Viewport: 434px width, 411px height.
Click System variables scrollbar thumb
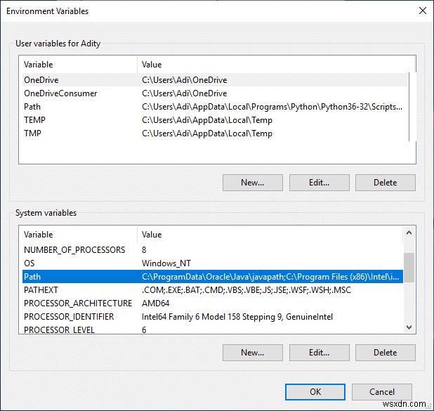(409, 268)
